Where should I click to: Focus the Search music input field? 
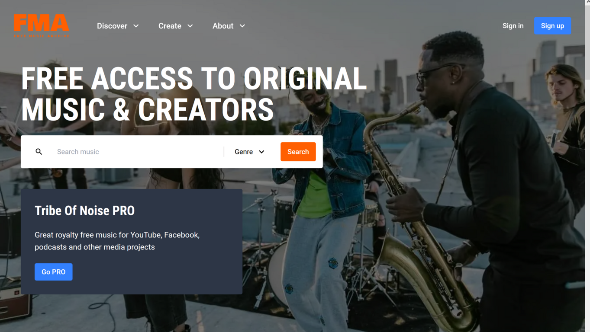139,152
